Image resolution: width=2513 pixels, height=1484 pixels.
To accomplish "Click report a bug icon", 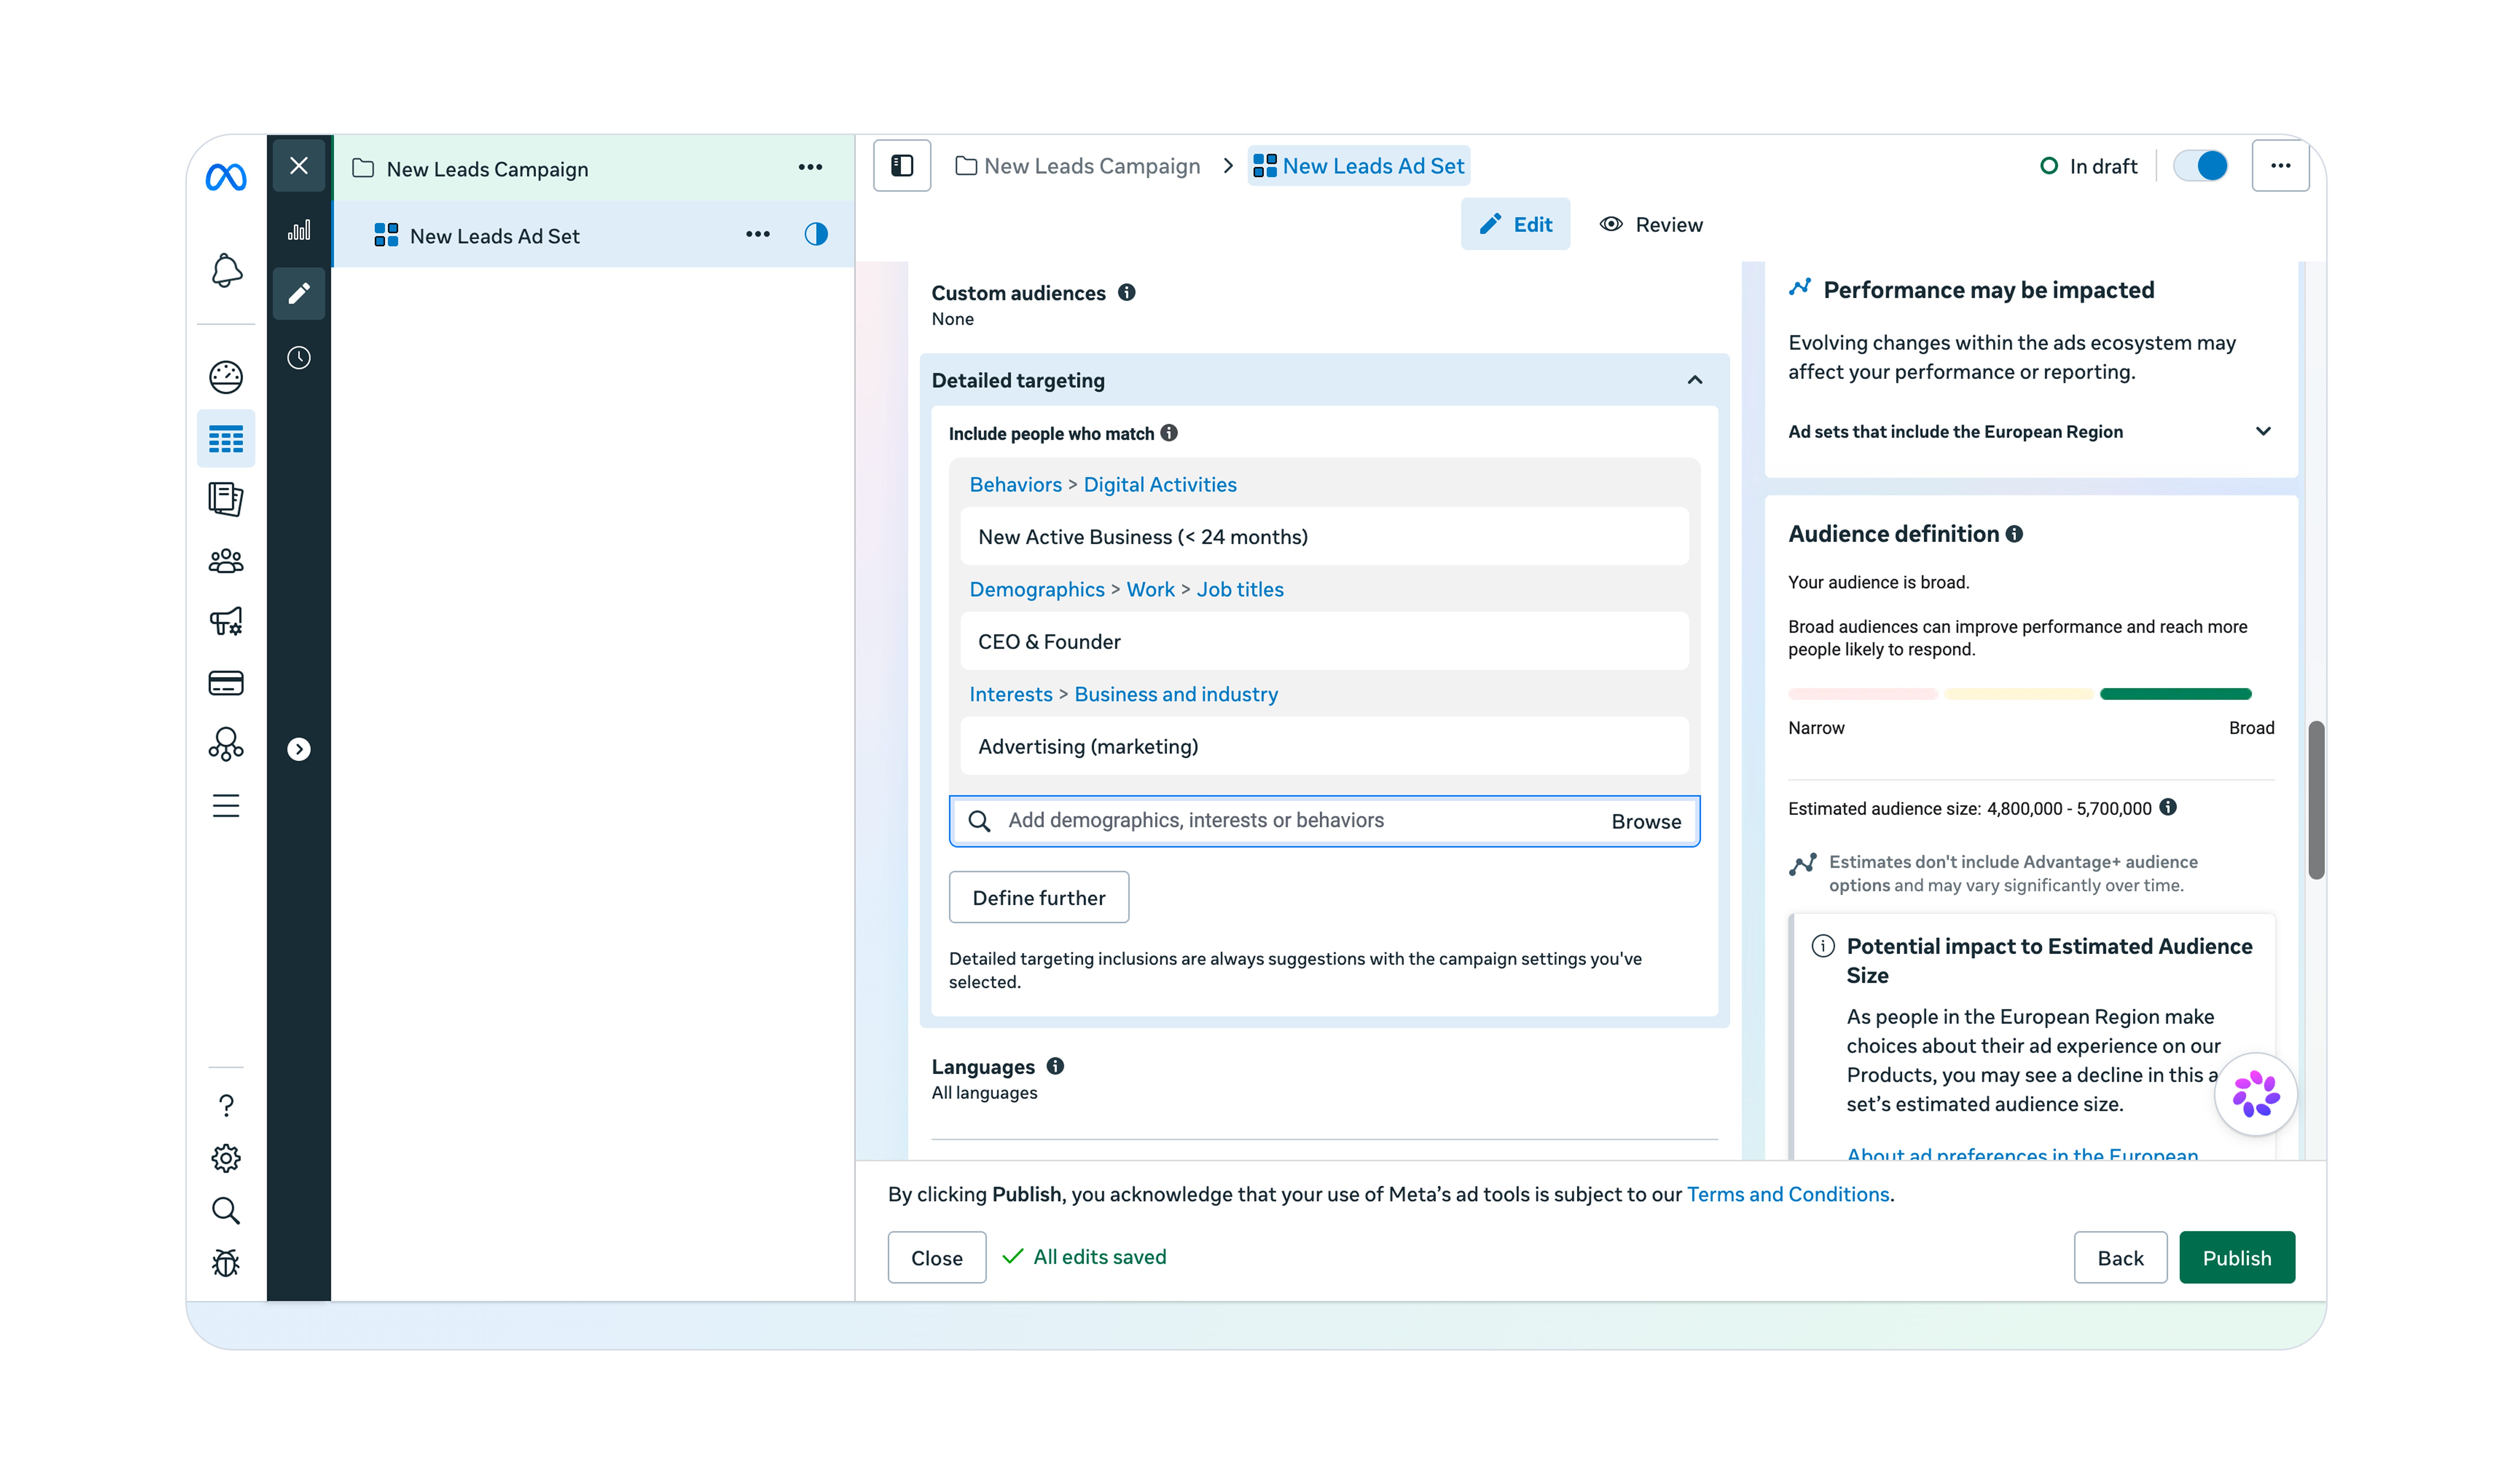I will [226, 1263].
